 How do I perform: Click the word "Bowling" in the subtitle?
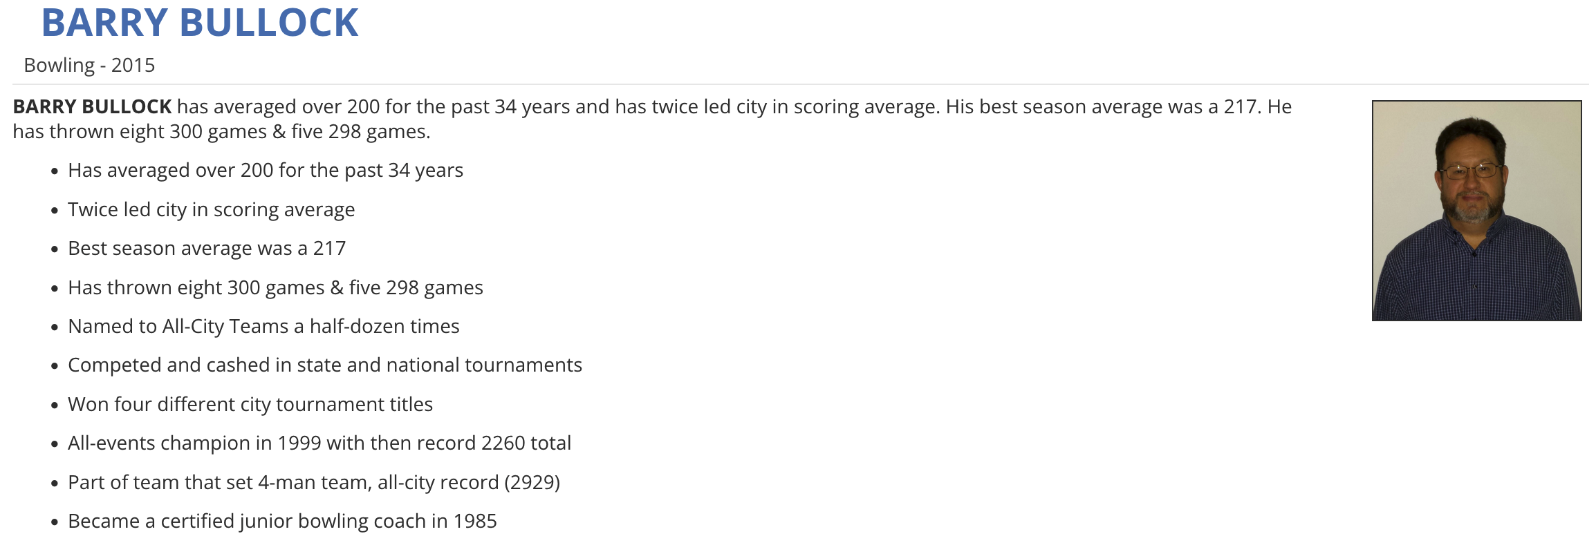coord(59,65)
